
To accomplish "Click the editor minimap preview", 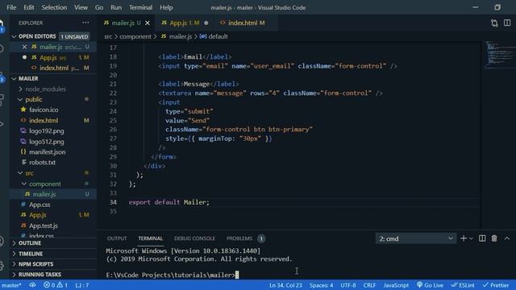I will [500, 54].
